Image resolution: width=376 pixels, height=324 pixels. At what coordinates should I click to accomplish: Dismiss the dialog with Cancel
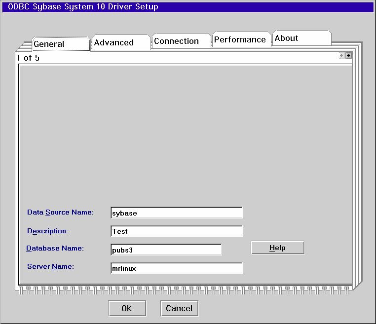click(180, 308)
